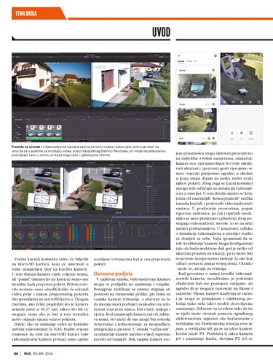Click the first Lift color wheel in DaVinci
The width and height of the screenshot is (273, 364).
(x=19, y=235)
